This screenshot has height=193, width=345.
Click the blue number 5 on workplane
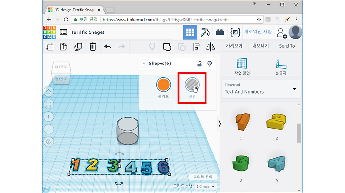tap(147, 169)
